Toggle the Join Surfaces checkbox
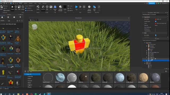This screenshot has height=95, width=170. (x=26, y=11)
